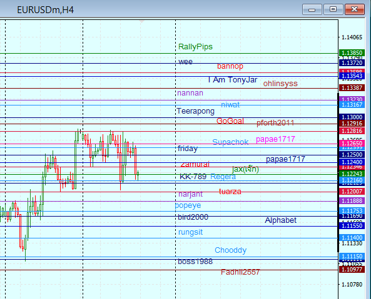Click the 1.12400 price tag
This screenshot has height=299, width=371.
(x=352, y=162)
